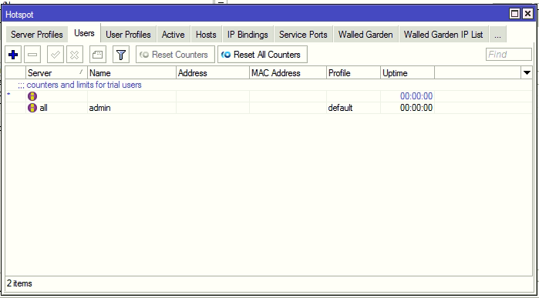Click Reset Counters button
539x298 pixels.
[175, 55]
